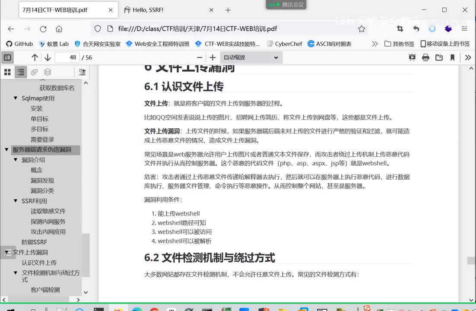Open the 自动缩放 zoom dropdown

coord(251,57)
